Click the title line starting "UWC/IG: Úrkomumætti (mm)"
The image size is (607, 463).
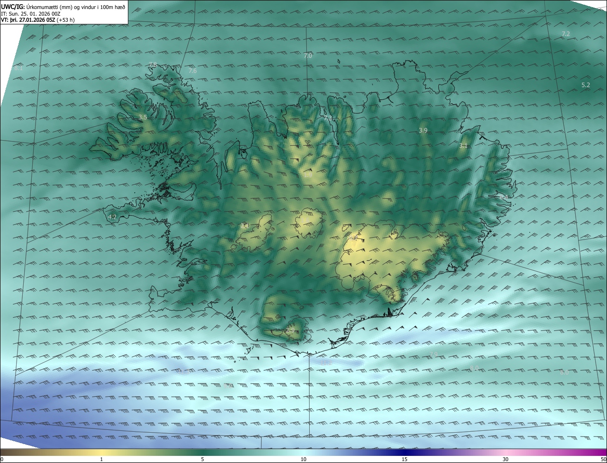tap(63, 7)
